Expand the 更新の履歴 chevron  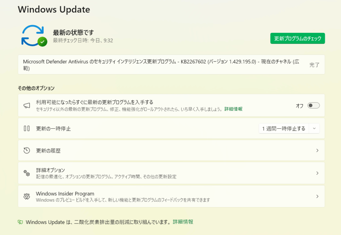[317, 151]
